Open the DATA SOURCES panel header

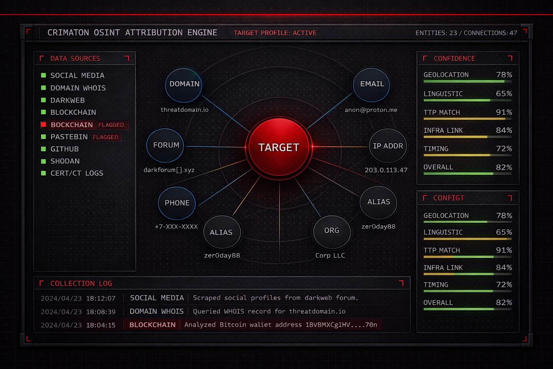point(75,58)
